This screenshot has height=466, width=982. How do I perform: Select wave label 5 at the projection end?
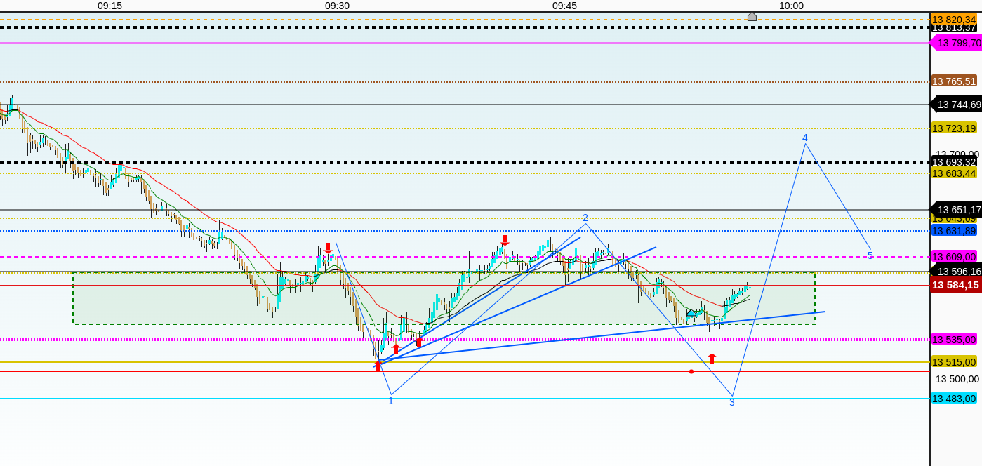click(x=870, y=255)
